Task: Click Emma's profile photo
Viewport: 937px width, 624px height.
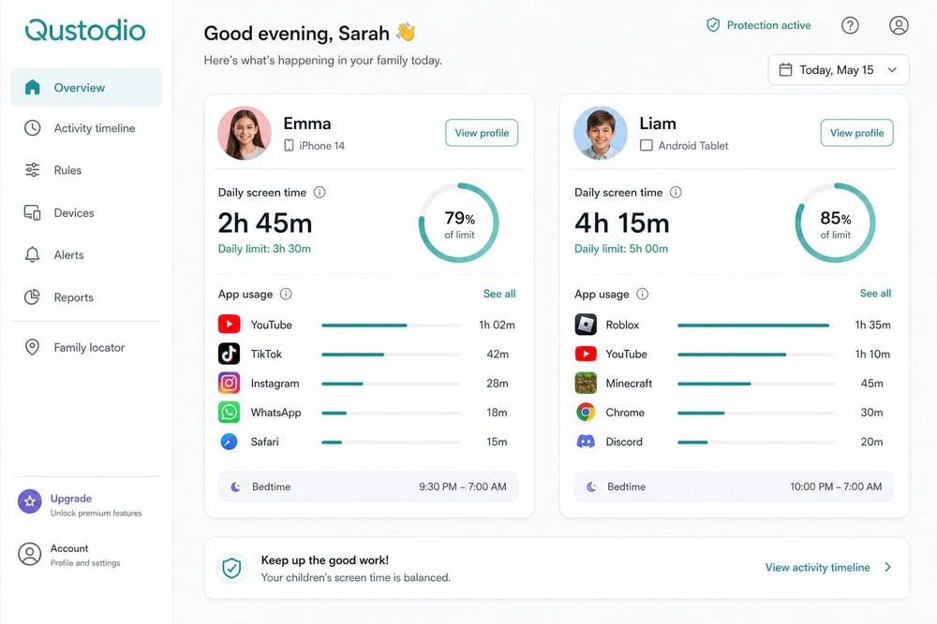Action: (x=245, y=133)
